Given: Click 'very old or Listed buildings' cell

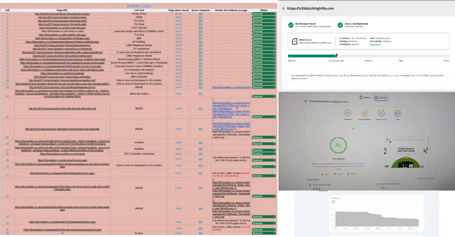Looking at the screenshot, I should pyautogui.click(x=139, y=73).
